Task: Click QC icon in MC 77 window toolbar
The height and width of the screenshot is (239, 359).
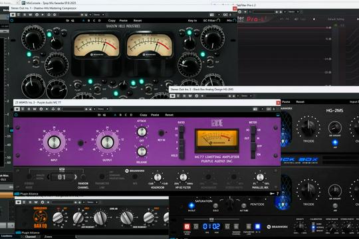Action: [x=269, y=109]
